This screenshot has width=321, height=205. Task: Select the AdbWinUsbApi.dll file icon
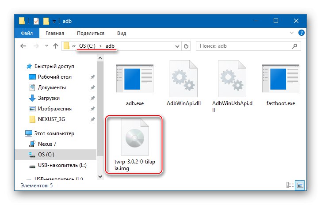(x=232, y=79)
